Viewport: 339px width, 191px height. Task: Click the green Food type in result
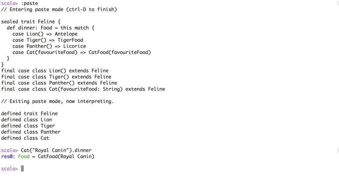click(x=24, y=157)
